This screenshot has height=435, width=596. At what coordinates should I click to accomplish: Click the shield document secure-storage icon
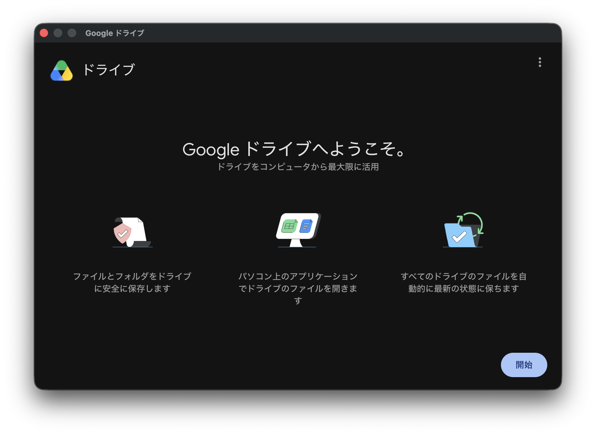pyautogui.click(x=132, y=232)
